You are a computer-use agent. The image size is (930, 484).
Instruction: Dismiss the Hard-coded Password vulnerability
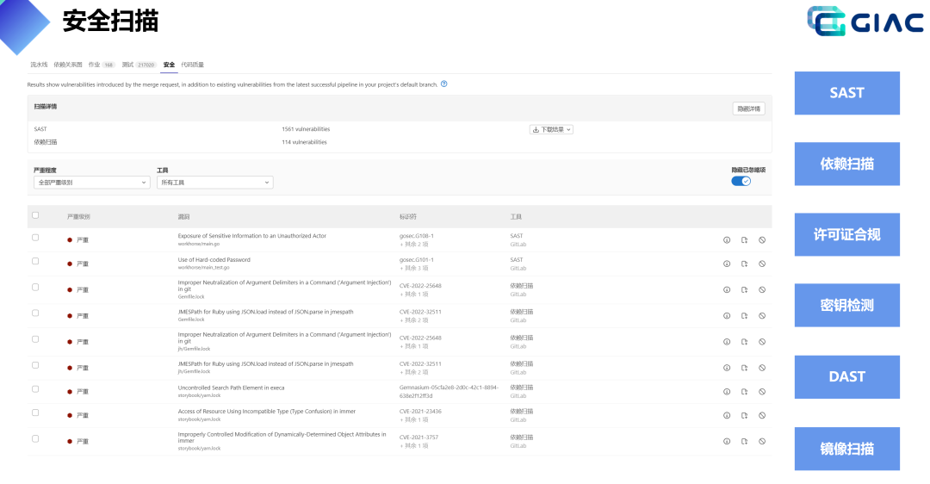tap(762, 264)
